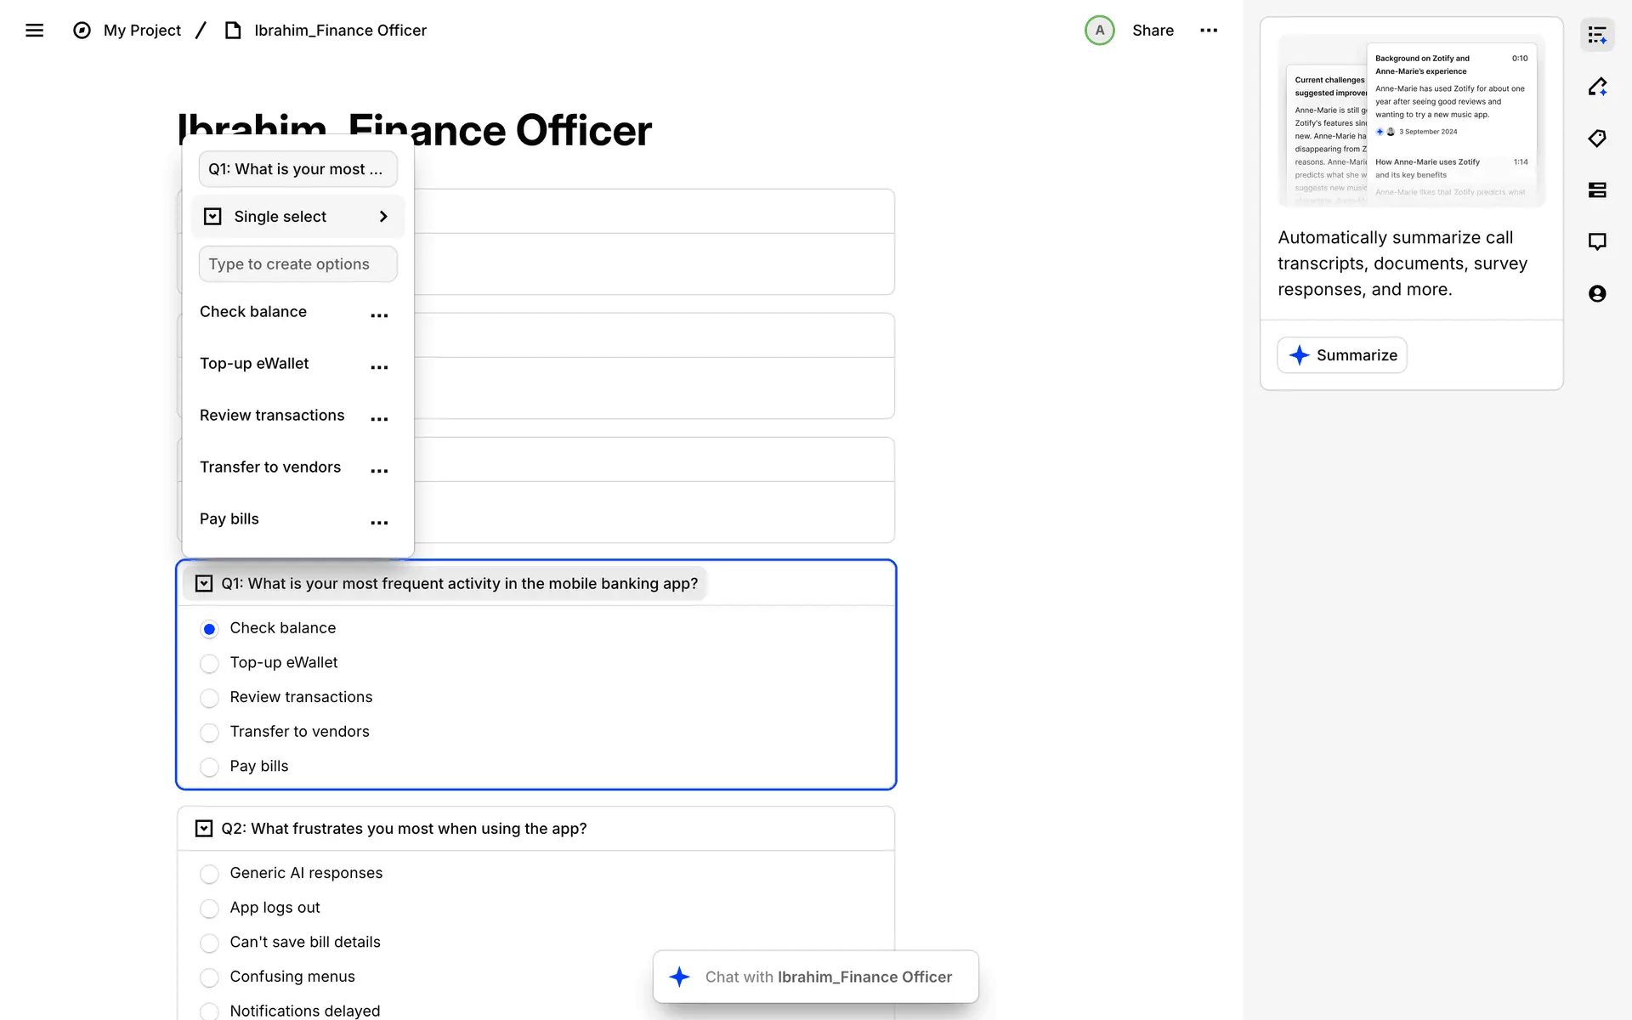Open the hamburger navigation menu
Viewport: 1632px width, 1020px height.
tap(34, 31)
